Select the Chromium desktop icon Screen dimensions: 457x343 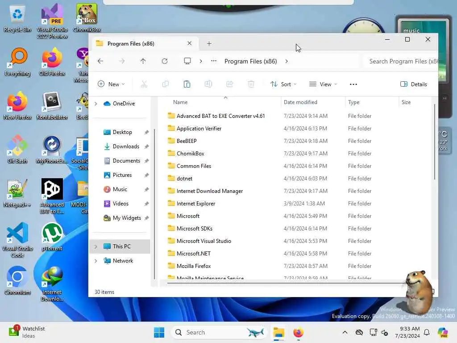tap(17, 280)
